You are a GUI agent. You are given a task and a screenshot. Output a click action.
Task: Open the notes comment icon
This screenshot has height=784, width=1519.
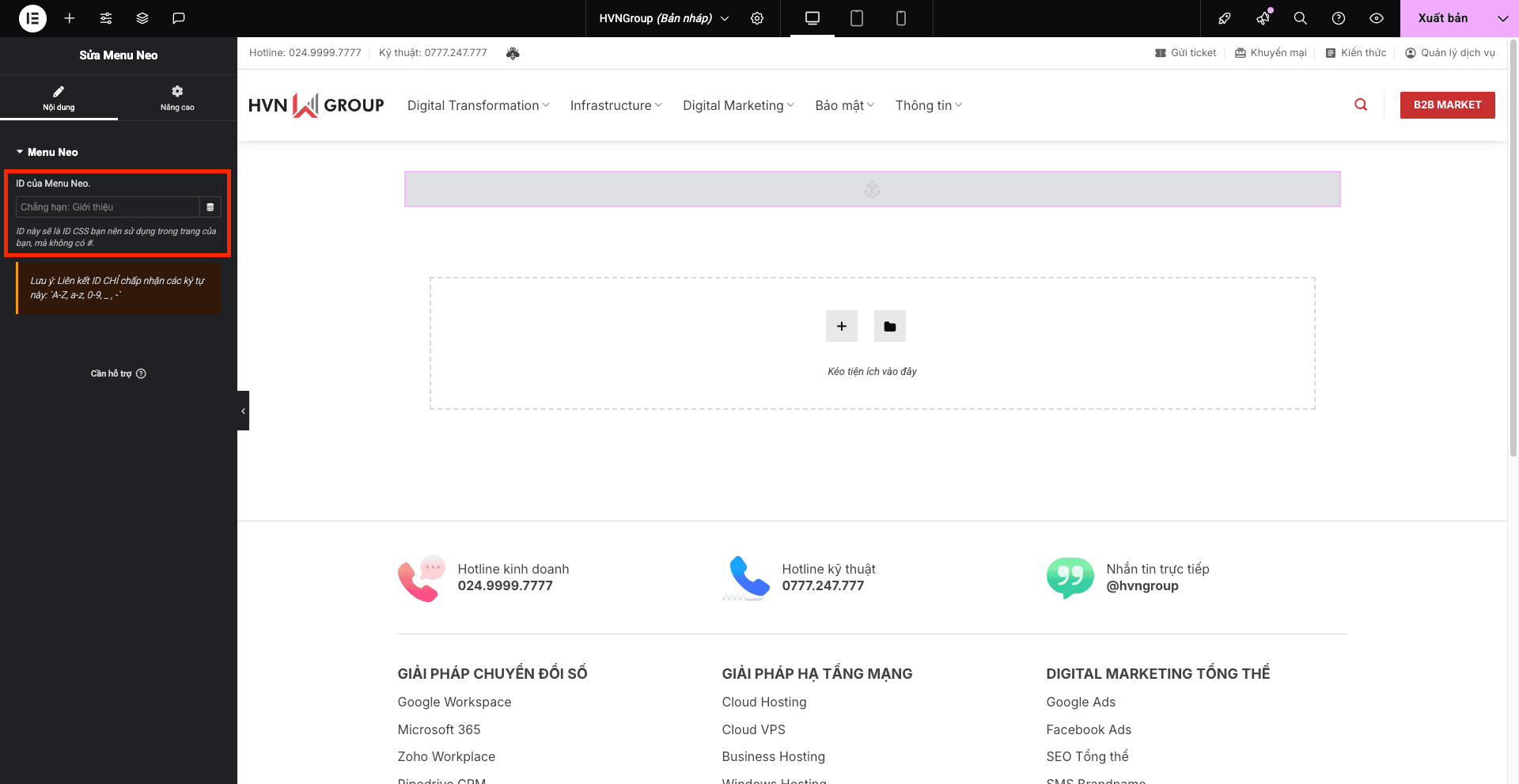coord(179,18)
